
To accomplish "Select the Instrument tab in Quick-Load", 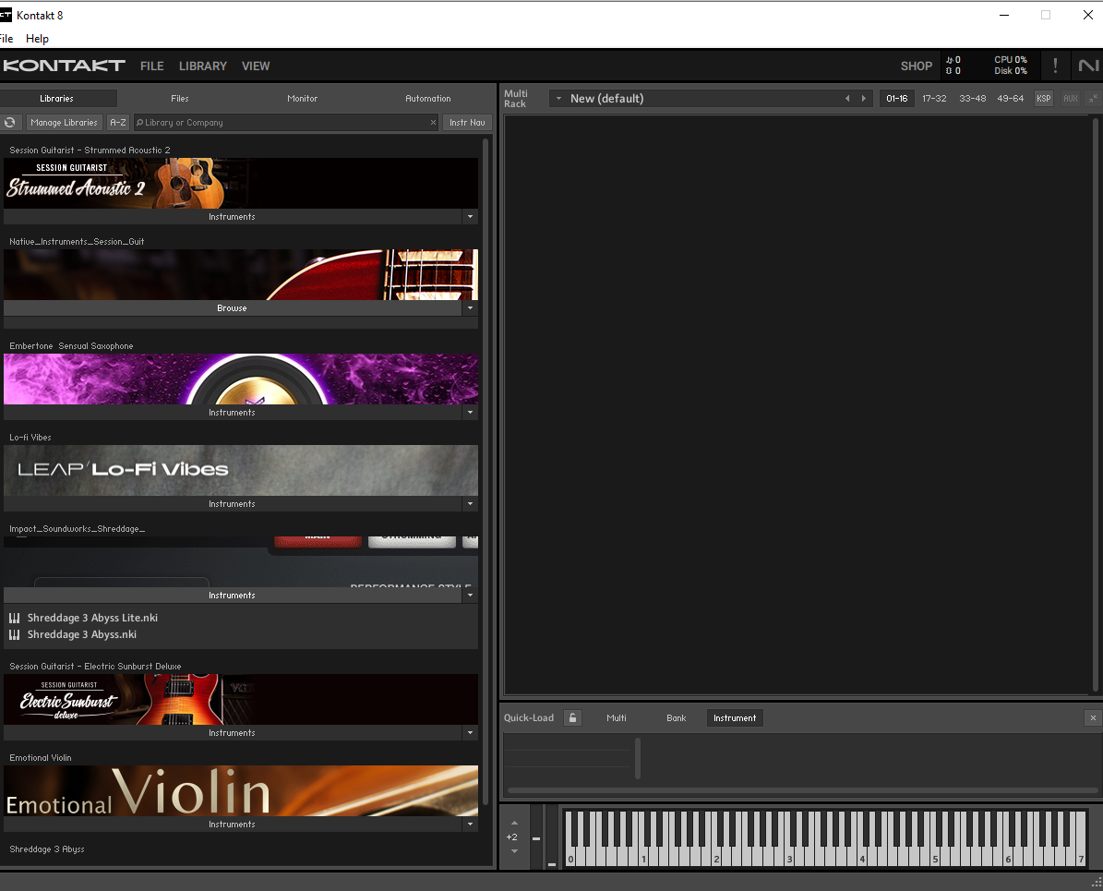I will click(x=735, y=717).
